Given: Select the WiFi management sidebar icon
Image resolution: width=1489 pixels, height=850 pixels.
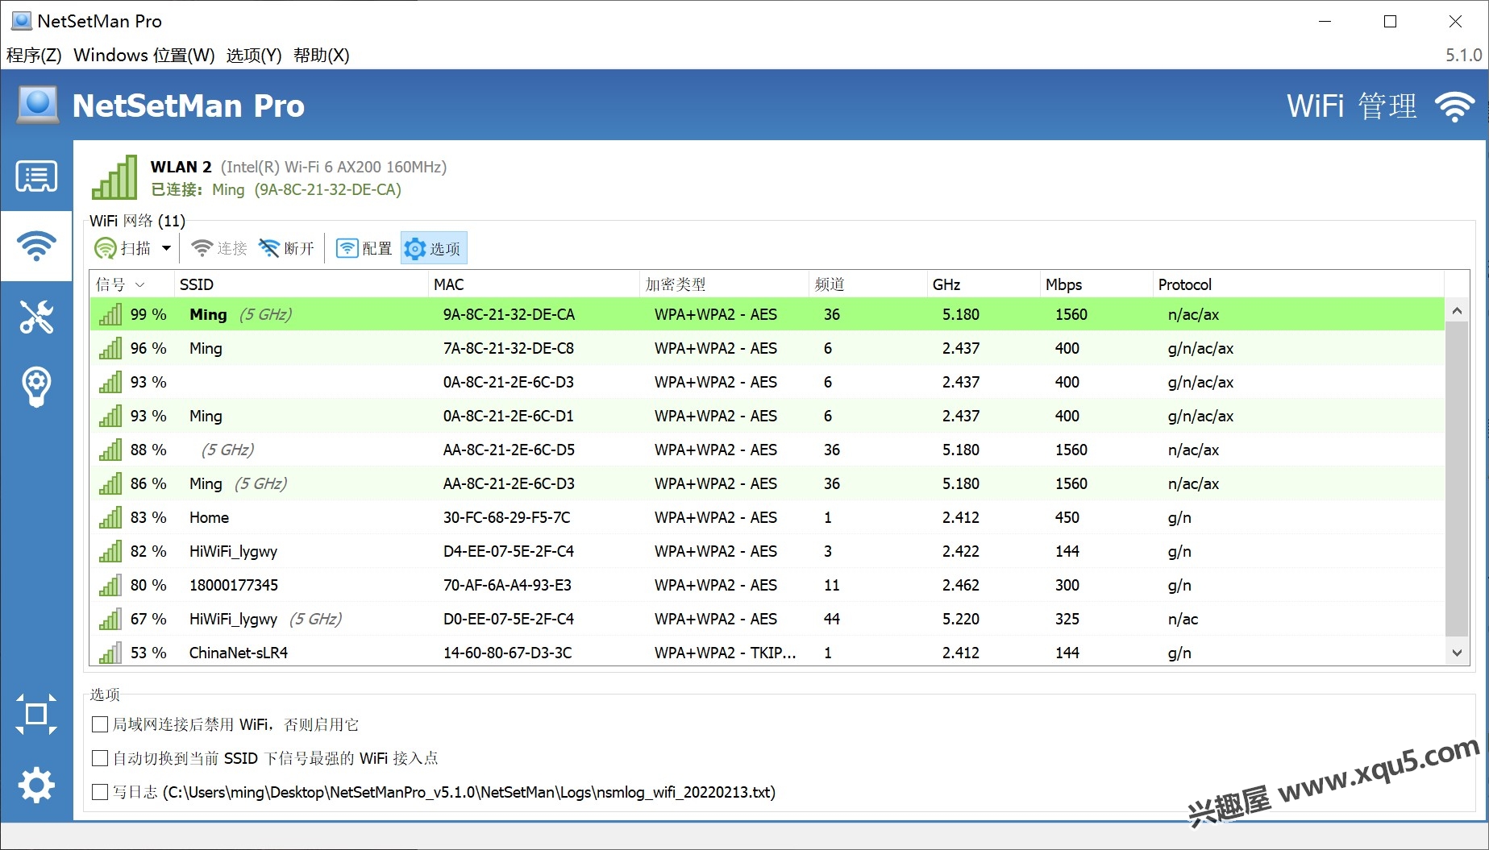Looking at the screenshot, I should point(36,246).
